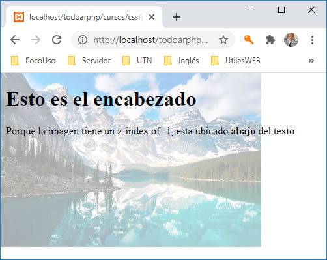This screenshot has width=327, height=260.
Task: Open the orange key extension icon
Action: click(x=249, y=40)
